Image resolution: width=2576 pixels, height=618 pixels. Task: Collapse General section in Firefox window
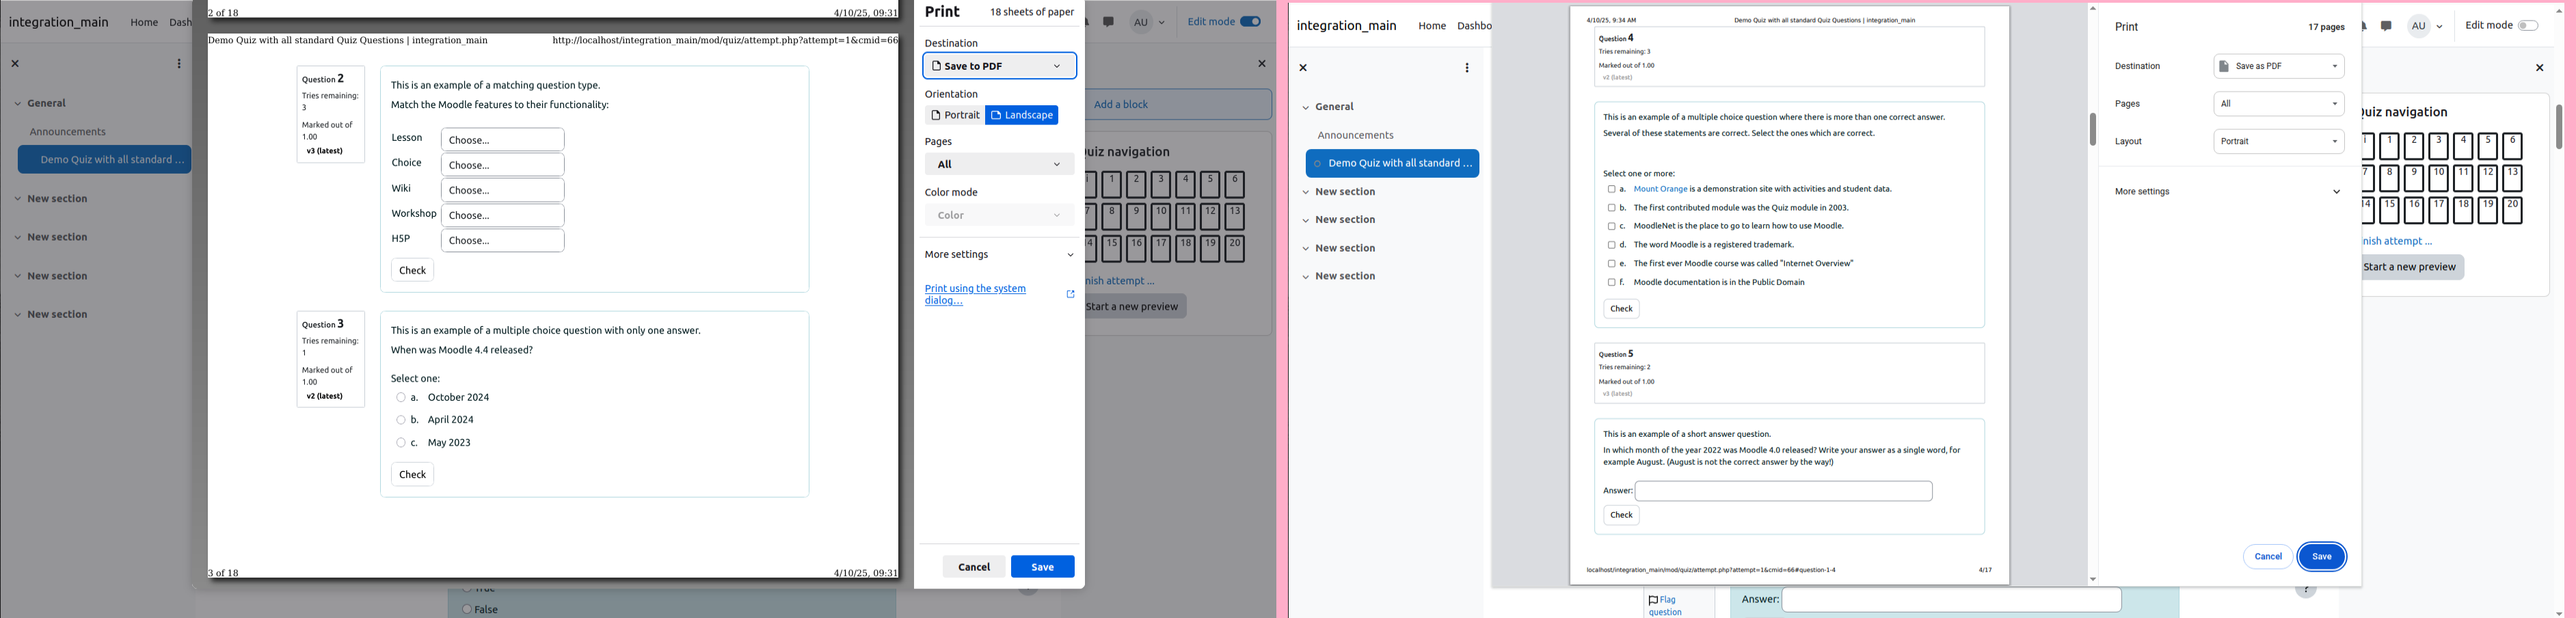pos(17,103)
